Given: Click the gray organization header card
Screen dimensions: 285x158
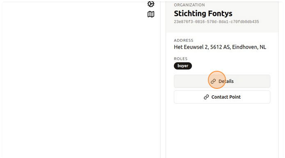Looking at the screenshot, I should tap(222, 17).
